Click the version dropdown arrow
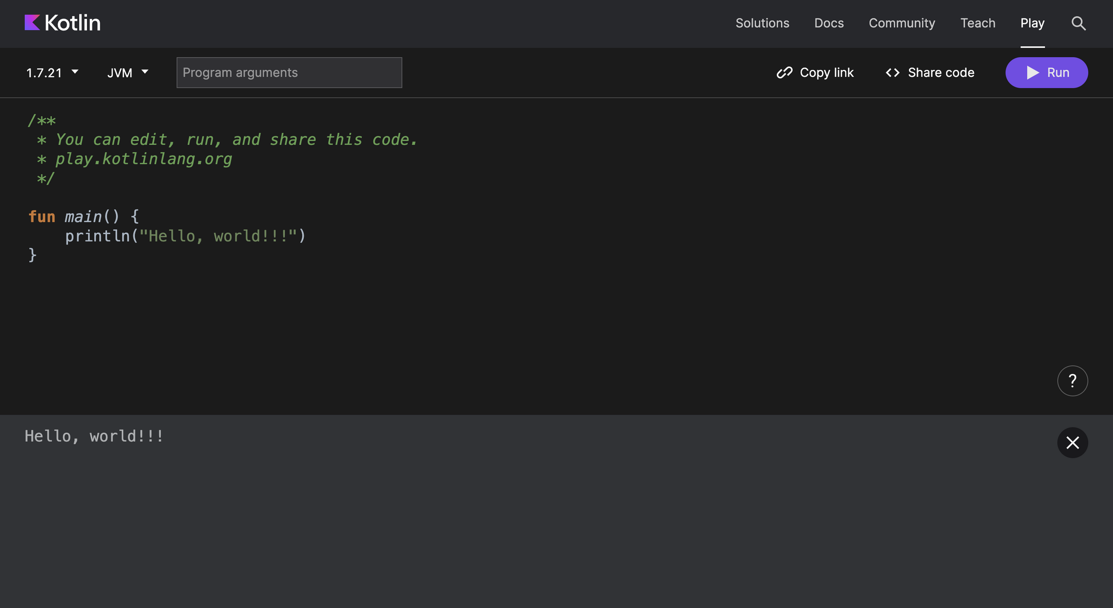This screenshot has height=608, width=1113. (x=75, y=72)
